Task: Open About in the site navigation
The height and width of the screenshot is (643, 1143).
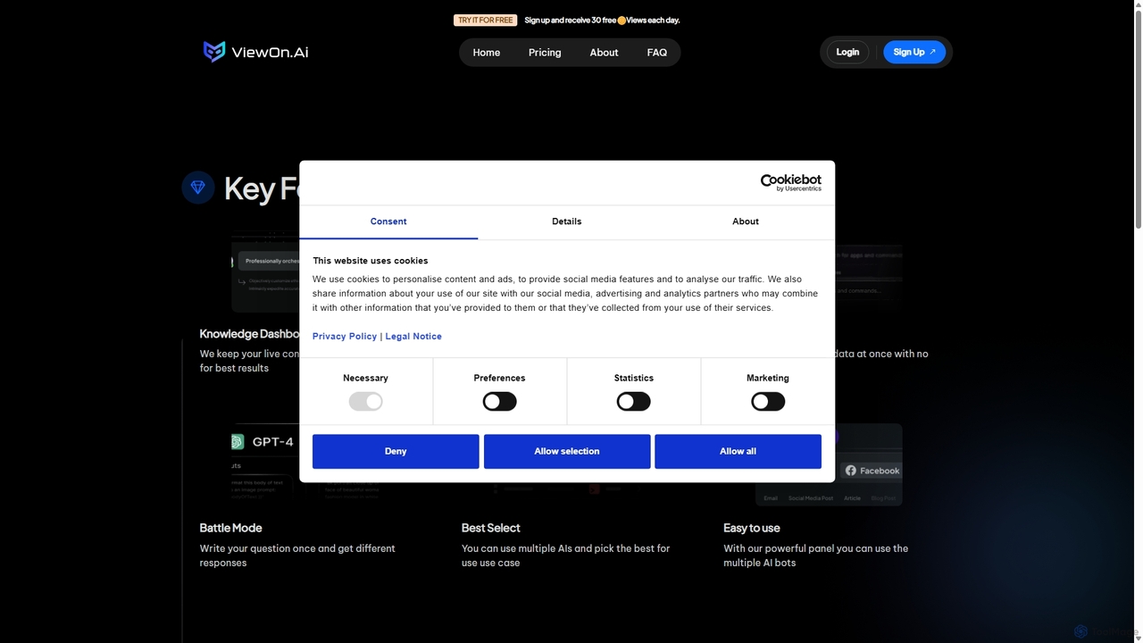Action: click(604, 53)
